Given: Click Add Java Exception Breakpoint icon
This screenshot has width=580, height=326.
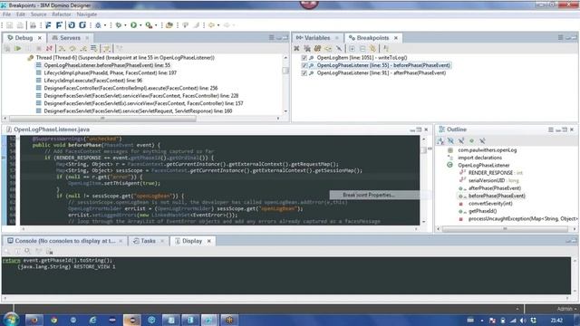Looking at the screenshot, I should 386,48.
